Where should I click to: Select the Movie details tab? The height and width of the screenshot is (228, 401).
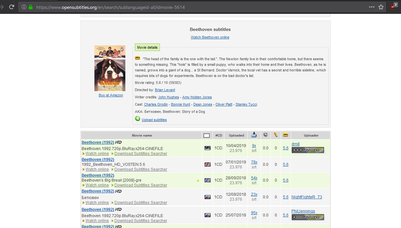coord(147,47)
